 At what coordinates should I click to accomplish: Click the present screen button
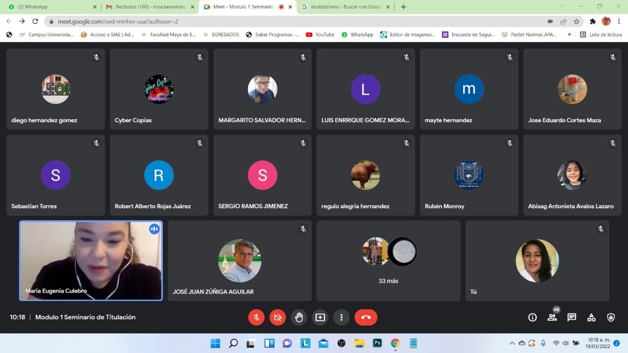point(320,317)
